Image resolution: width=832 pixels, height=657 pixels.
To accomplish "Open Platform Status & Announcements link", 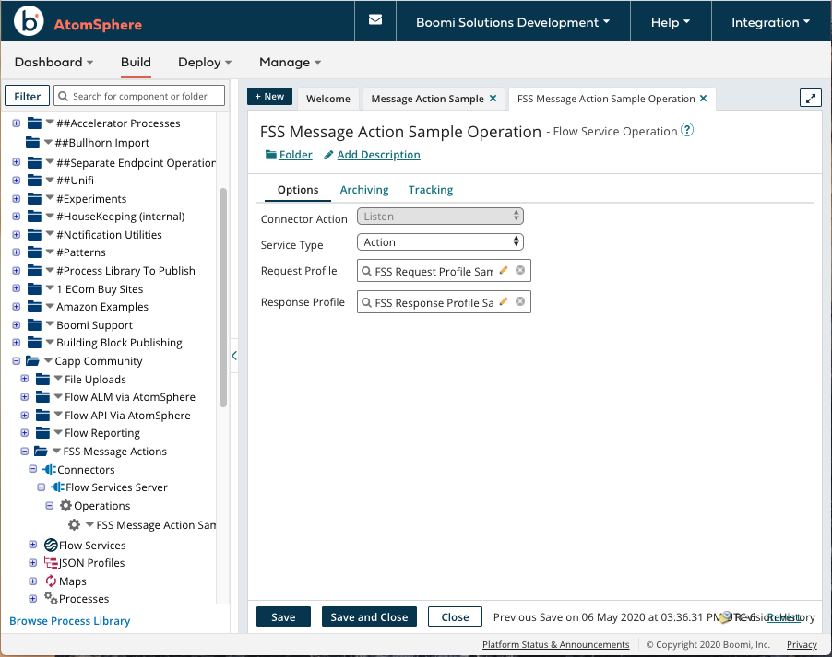I will point(555,644).
